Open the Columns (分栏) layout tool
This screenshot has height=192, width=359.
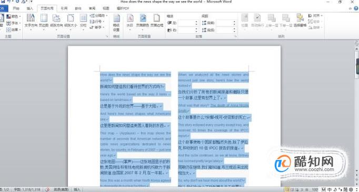coord(83,22)
